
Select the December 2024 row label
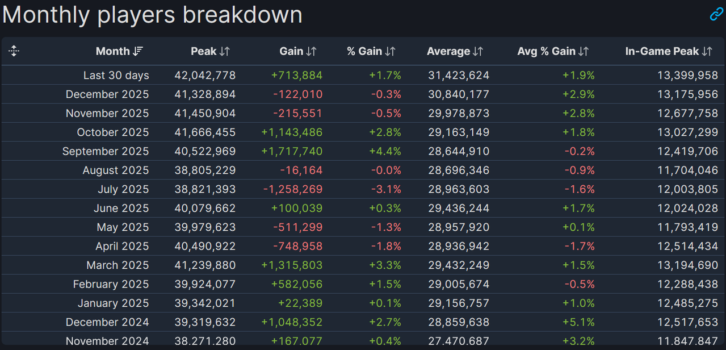(x=107, y=322)
